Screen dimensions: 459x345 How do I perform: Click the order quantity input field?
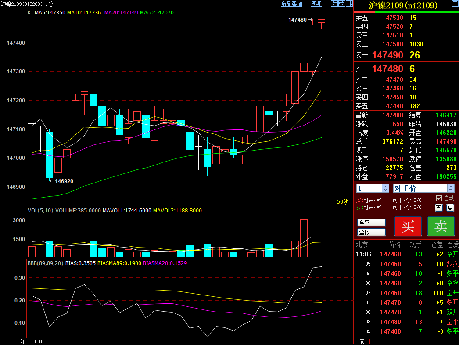pos(369,188)
